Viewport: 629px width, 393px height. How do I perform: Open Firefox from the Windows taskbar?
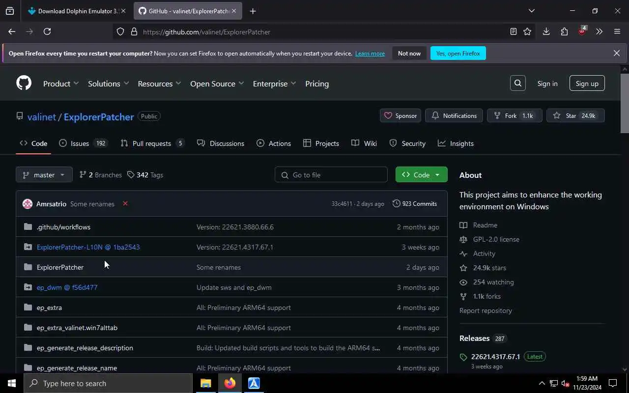[230, 383]
